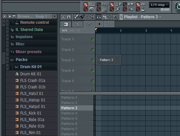Click the browser reread back-arrow icon
Viewport: 180px width, 136px height.
tap(14, 16)
